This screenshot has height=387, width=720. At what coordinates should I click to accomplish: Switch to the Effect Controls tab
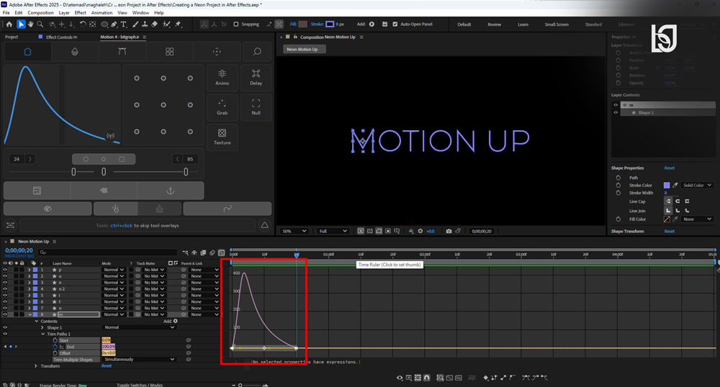(61, 37)
